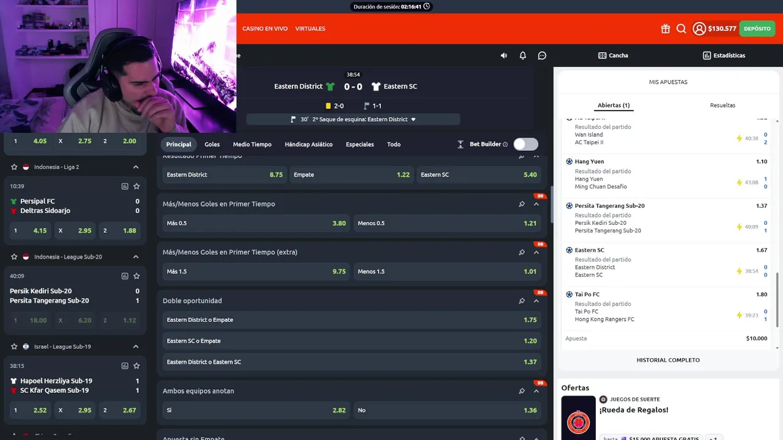Click session duration clock icon

[426, 7]
